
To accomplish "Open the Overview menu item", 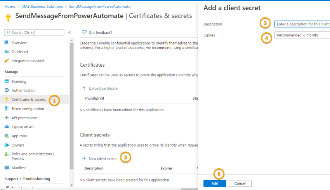I will tap(19, 43).
